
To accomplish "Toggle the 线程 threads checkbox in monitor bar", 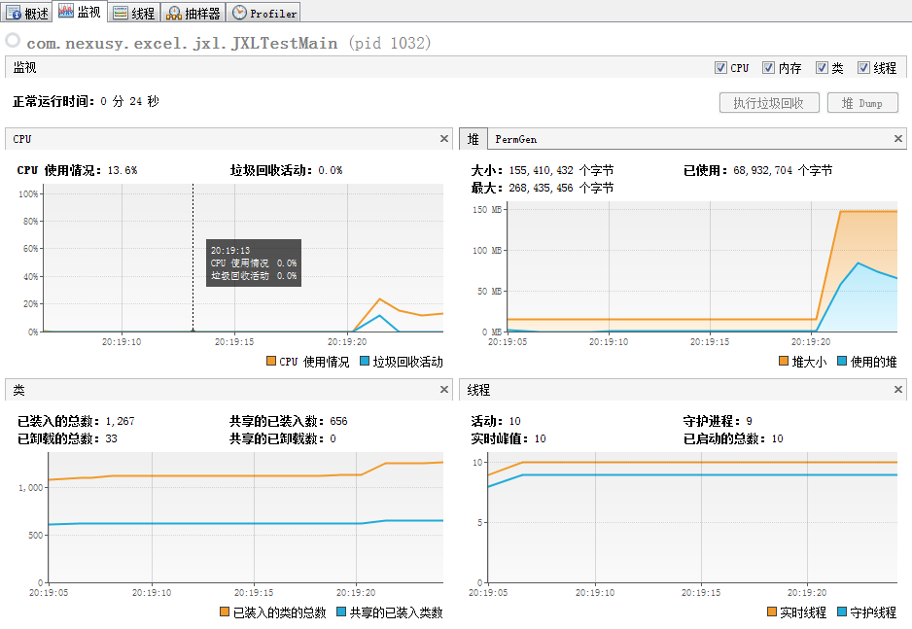I will pyautogui.click(x=863, y=67).
